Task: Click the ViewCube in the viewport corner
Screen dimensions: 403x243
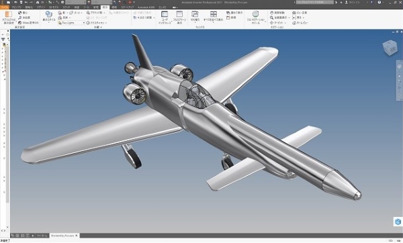Action: click(x=390, y=48)
